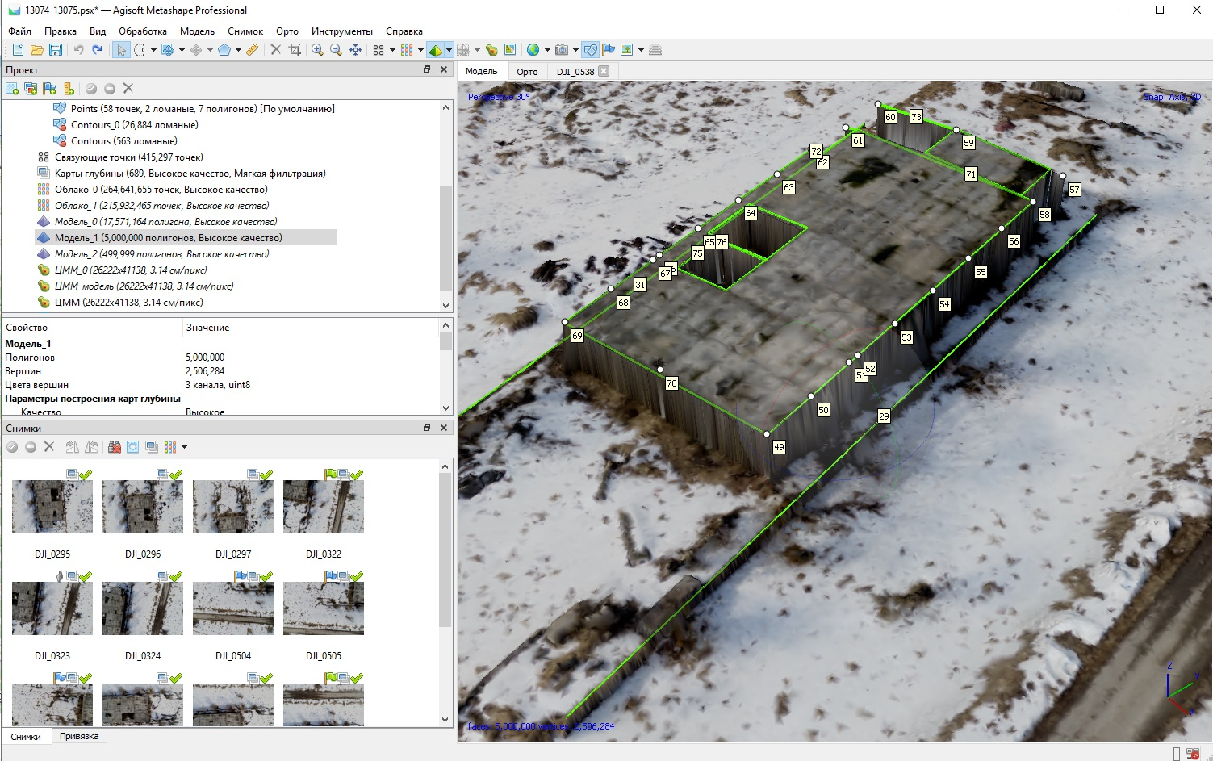Close the Снимки panel

click(x=444, y=428)
